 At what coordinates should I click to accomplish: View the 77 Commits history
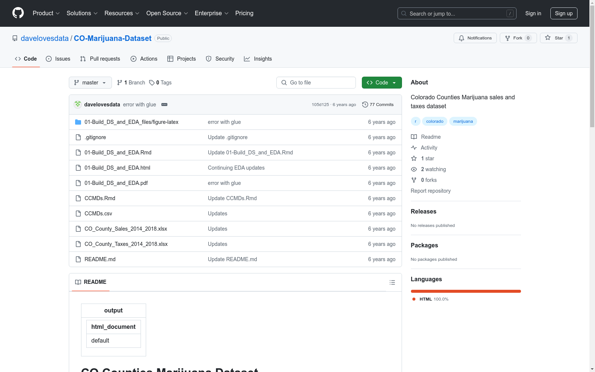[x=378, y=105]
